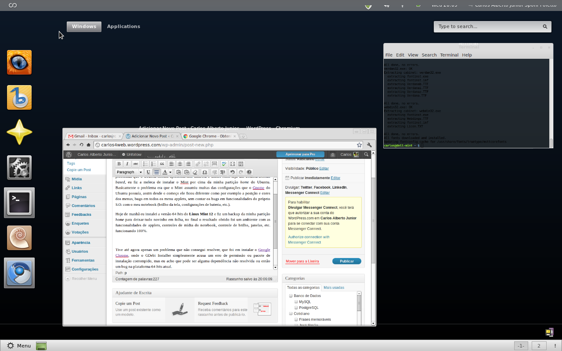Toggle Bold in the WordPress editor toolbar
562x351 pixels.
click(x=119, y=164)
